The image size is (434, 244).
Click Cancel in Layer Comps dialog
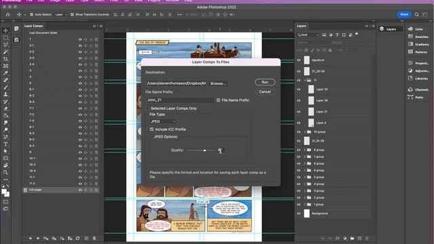tap(265, 91)
